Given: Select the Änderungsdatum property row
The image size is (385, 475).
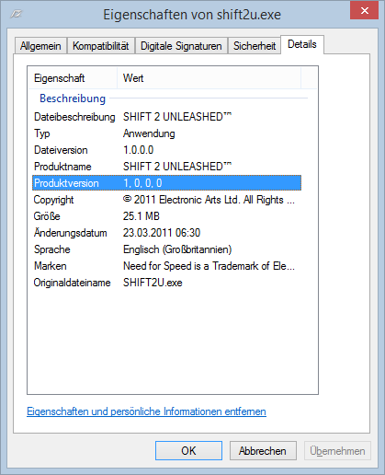Looking at the screenshot, I should [166, 233].
